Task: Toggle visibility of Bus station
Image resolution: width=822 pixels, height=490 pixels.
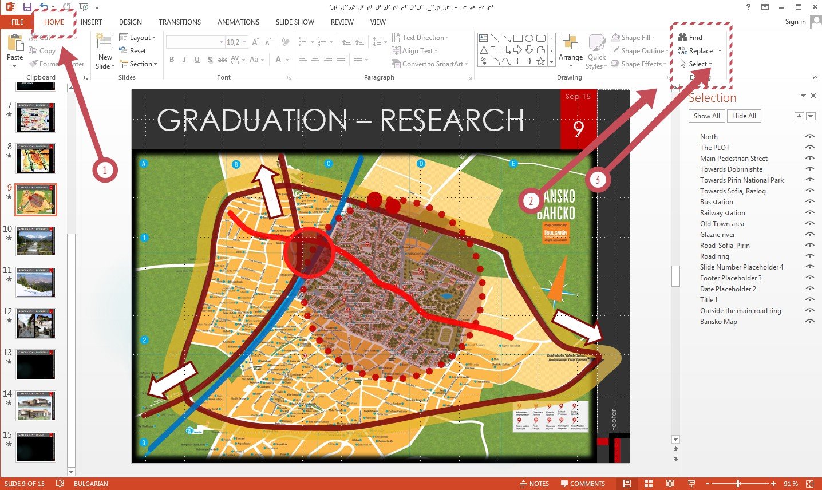Action: 809,202
